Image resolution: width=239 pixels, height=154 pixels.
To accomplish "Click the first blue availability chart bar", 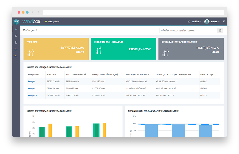I will 151,130.
